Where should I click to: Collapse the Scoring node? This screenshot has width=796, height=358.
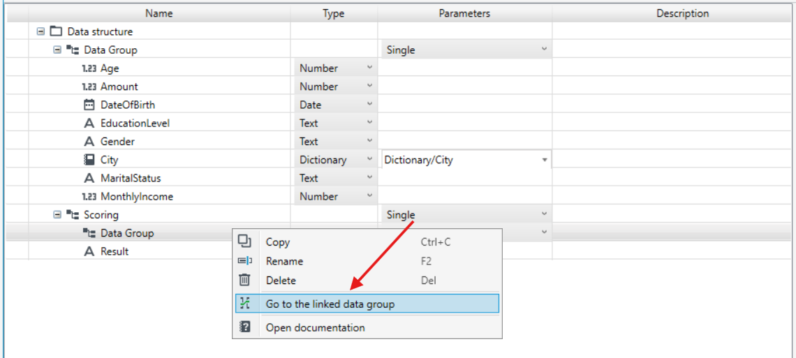coord(57,214)
